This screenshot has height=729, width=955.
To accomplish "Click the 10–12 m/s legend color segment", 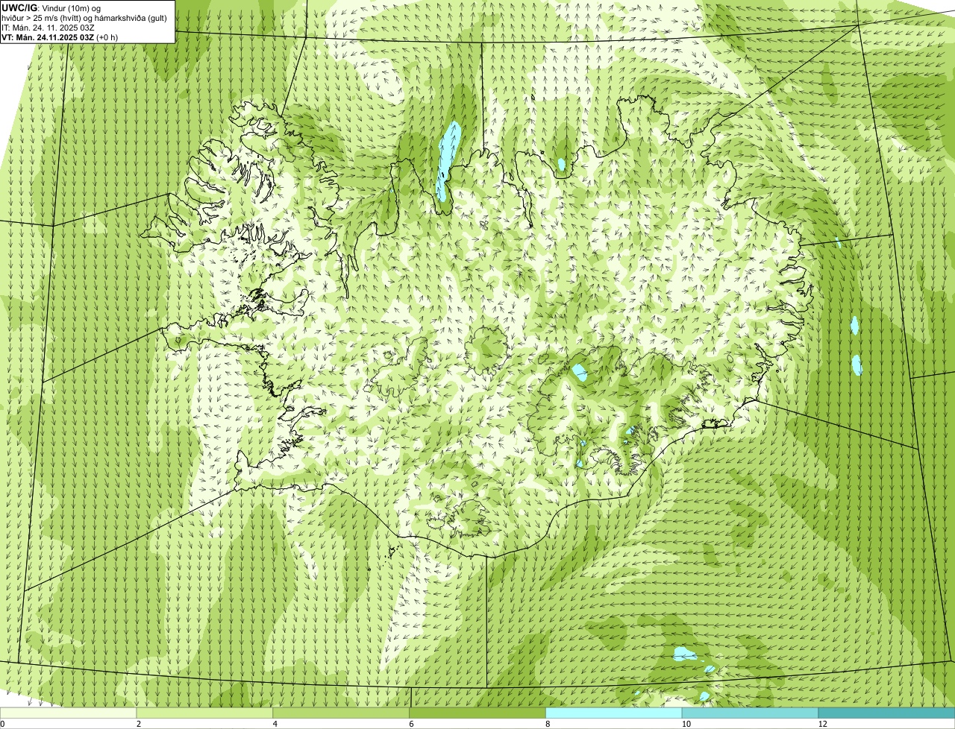I will click(750, 713).
